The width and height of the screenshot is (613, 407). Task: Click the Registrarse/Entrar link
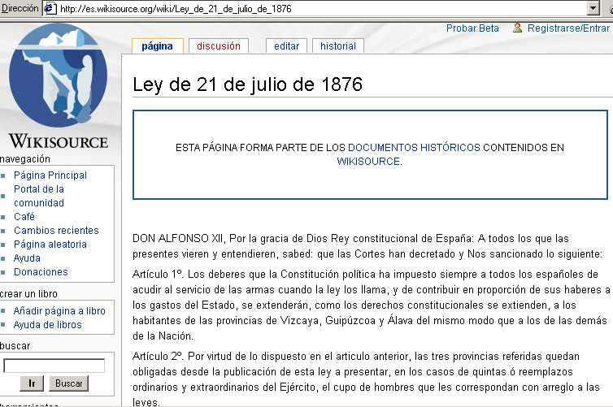(568, 28)
